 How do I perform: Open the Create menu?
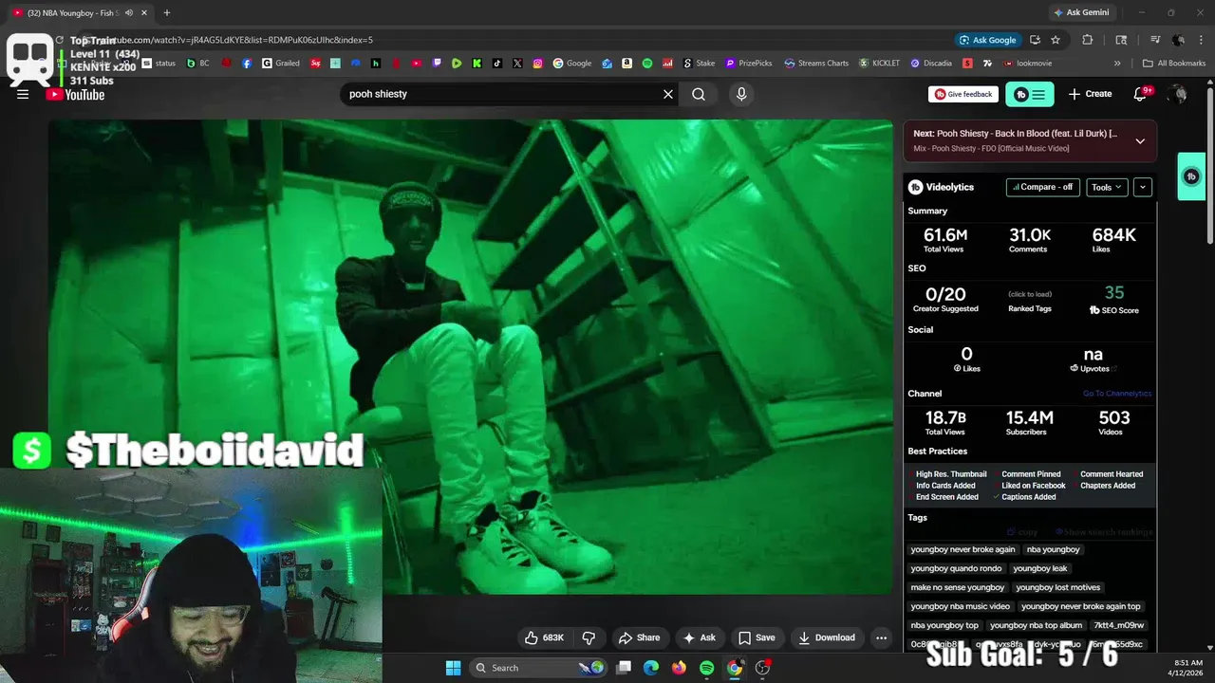(1090, 94)
